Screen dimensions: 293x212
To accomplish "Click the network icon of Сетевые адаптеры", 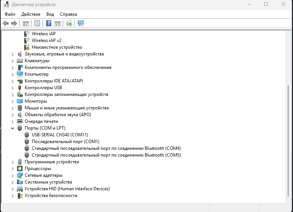I will click(x=19, y=175).
